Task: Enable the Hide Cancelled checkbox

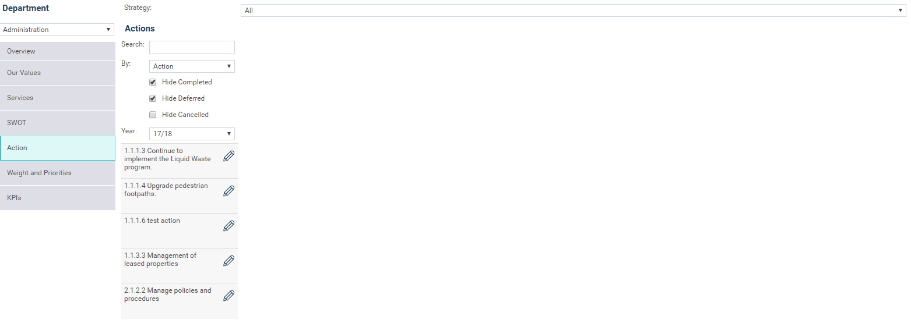Action: 153,115
